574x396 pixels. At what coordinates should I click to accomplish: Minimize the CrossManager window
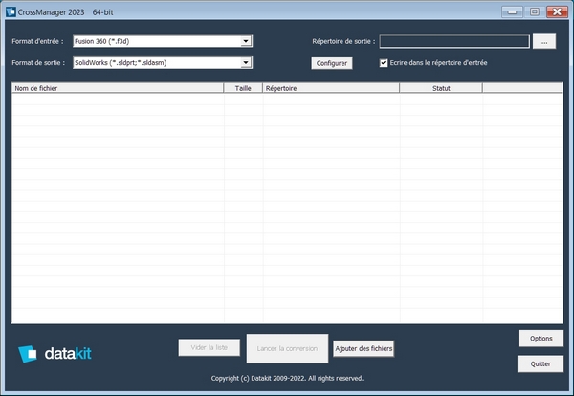tap(512, 12)
